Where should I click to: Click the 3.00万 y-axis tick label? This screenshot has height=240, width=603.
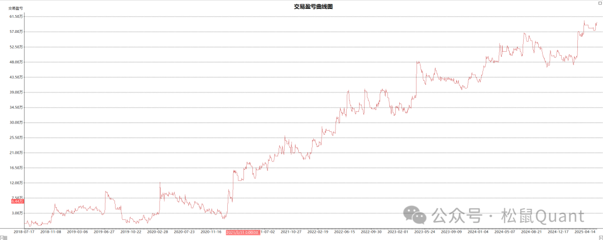click(17, 213)
